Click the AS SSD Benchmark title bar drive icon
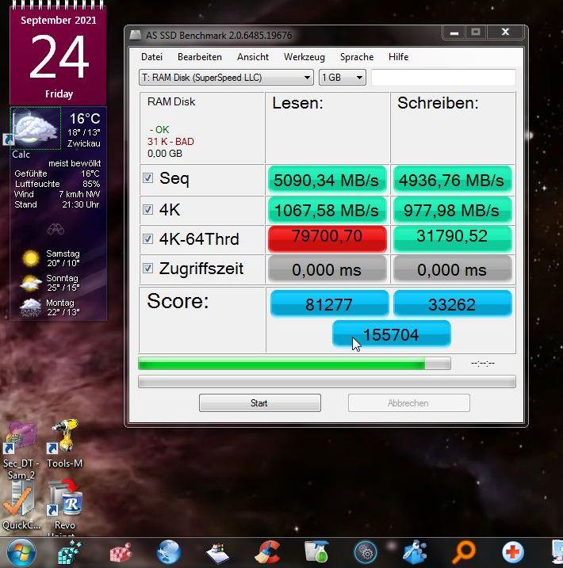The width and height of the screenshot is (563, 568). [x=136, y=35]
